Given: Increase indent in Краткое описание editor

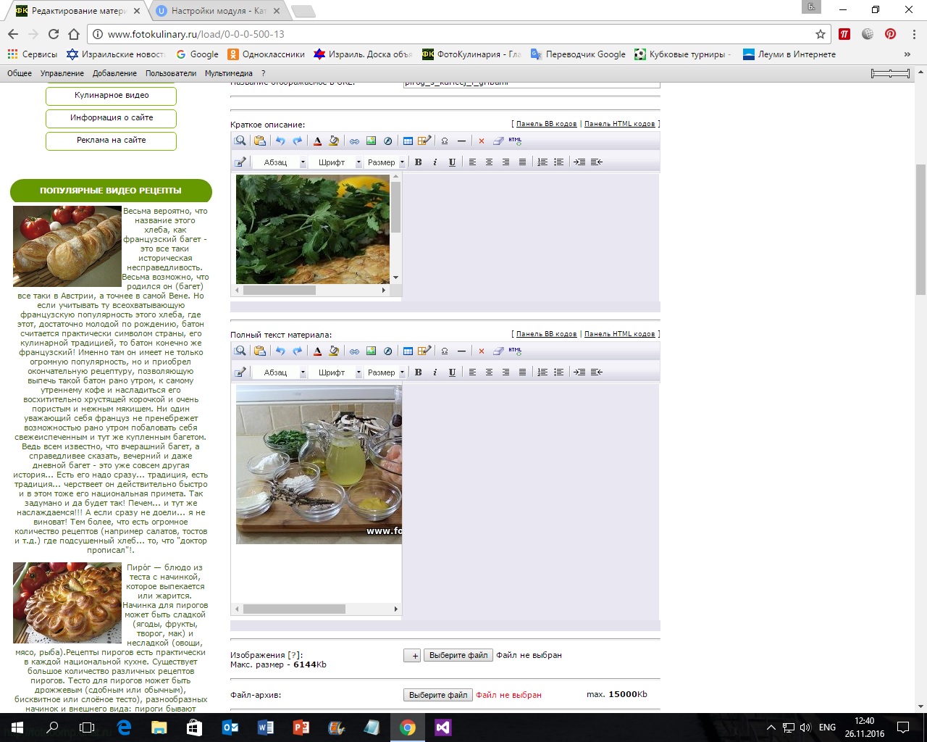Looking at the screenshot, I should point(579,162).
